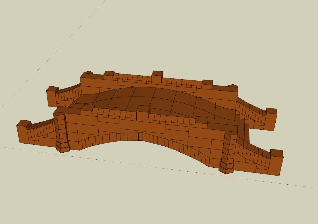This screenshot has width=318, height=224.
Task: Click the center merlon on back parapet
Action: point(157,77)
